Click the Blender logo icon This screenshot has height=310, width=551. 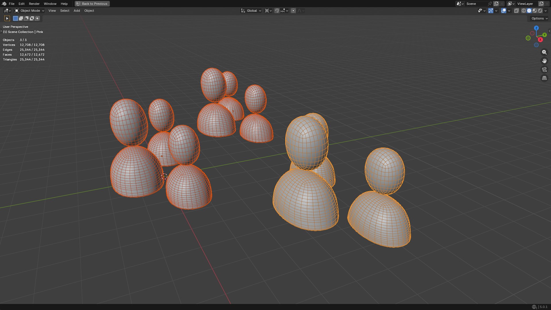tap(4, 4)
